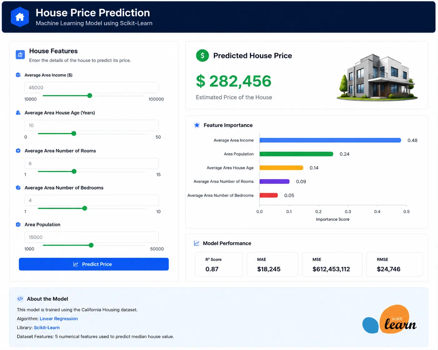Open the Linear Regression link
This screenshot has width=438, height=350.
59,318
